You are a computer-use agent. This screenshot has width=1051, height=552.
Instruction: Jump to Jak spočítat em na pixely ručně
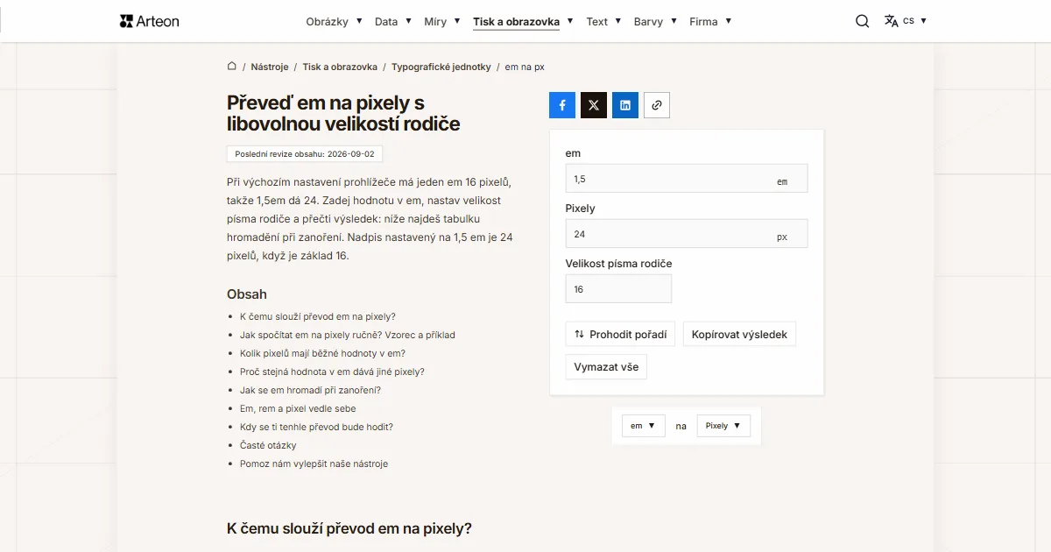tap(348, 335)
